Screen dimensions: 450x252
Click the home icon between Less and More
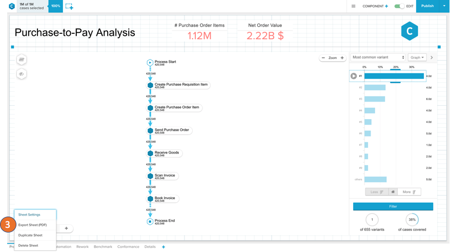click(393, 192)
